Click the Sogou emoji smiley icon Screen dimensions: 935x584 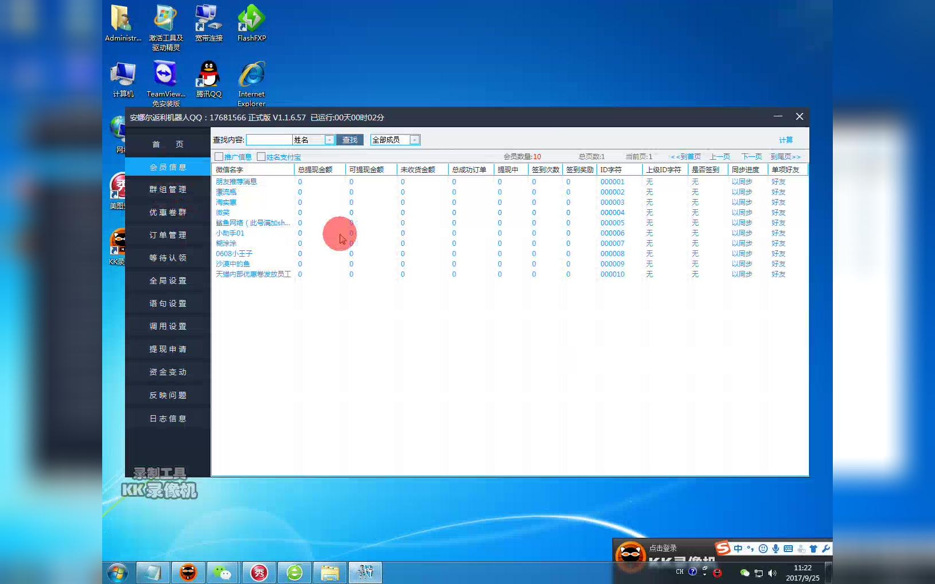[763, 549]
